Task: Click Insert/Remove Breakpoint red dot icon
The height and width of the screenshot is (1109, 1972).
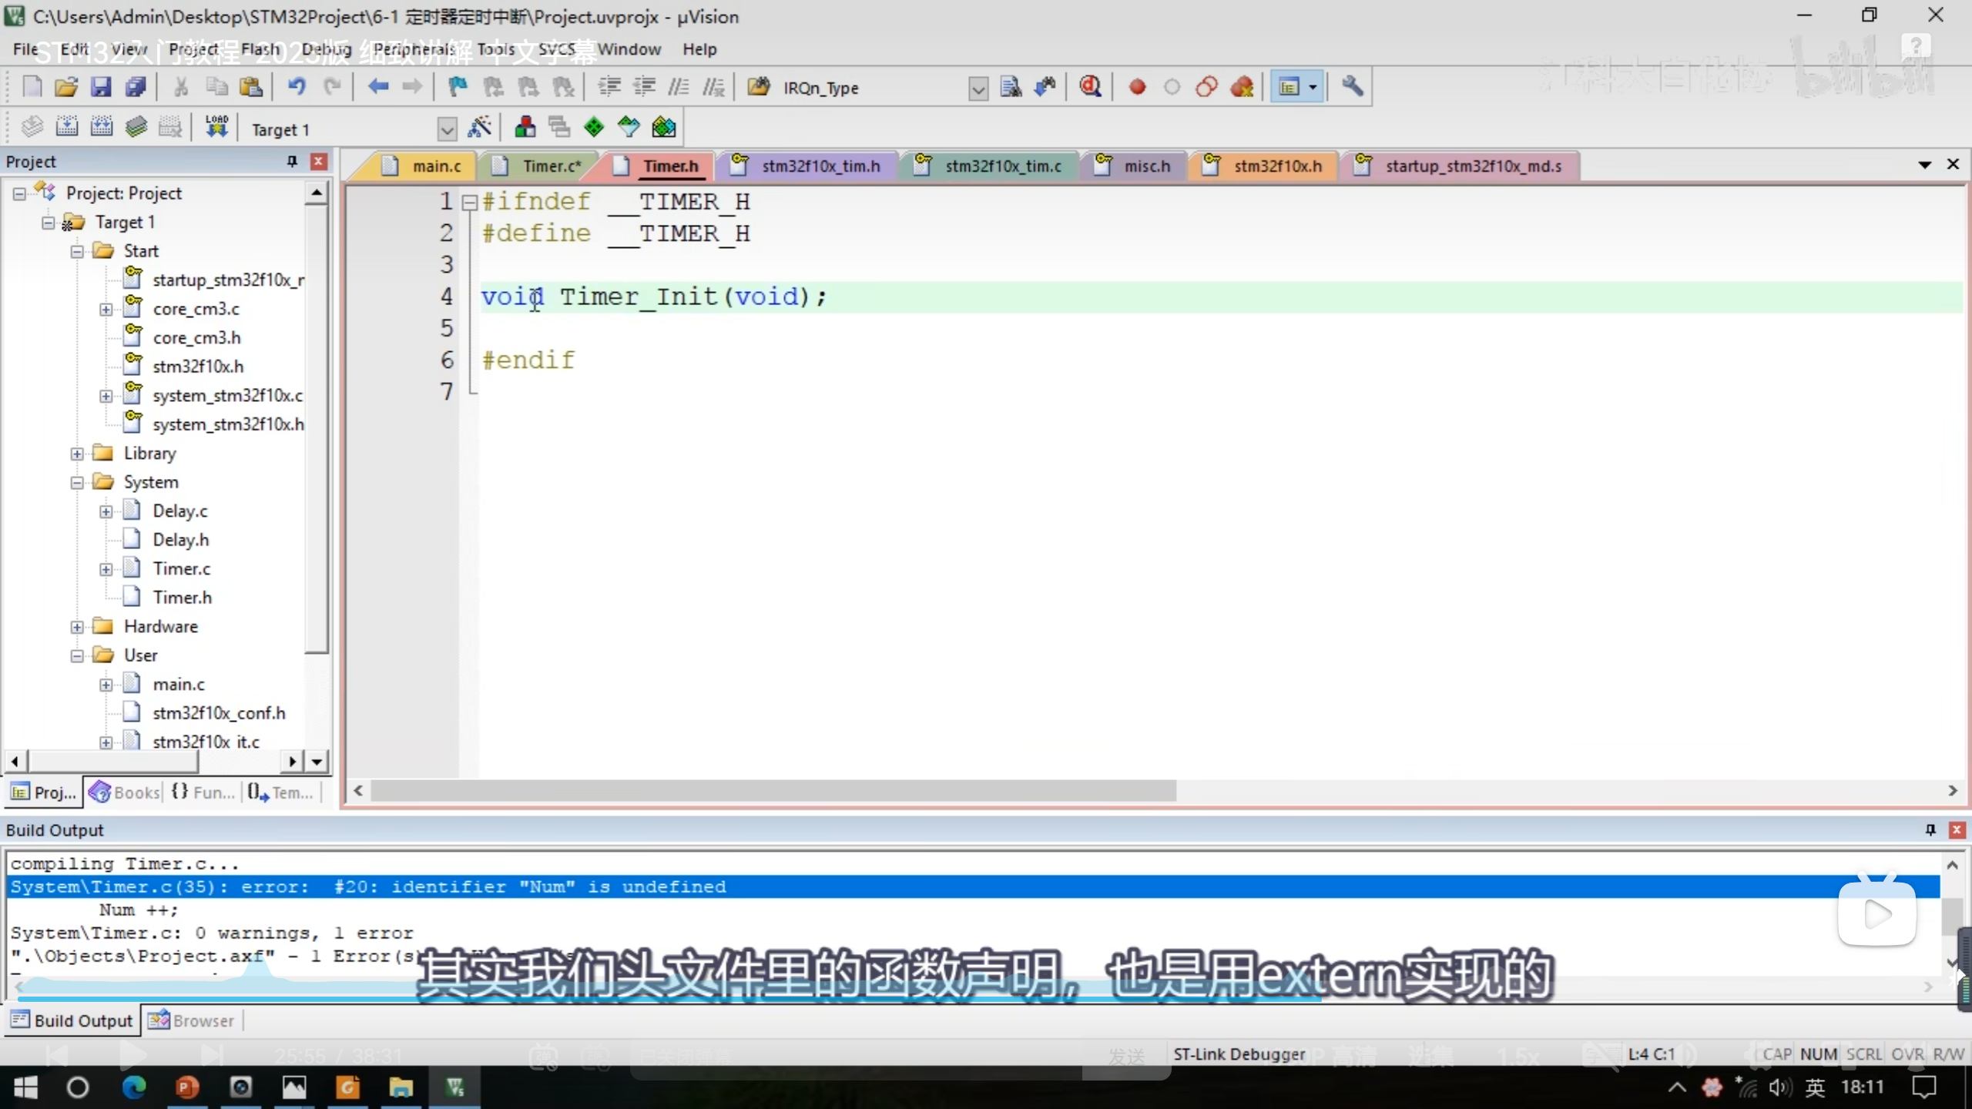Action: point(1137,87)
